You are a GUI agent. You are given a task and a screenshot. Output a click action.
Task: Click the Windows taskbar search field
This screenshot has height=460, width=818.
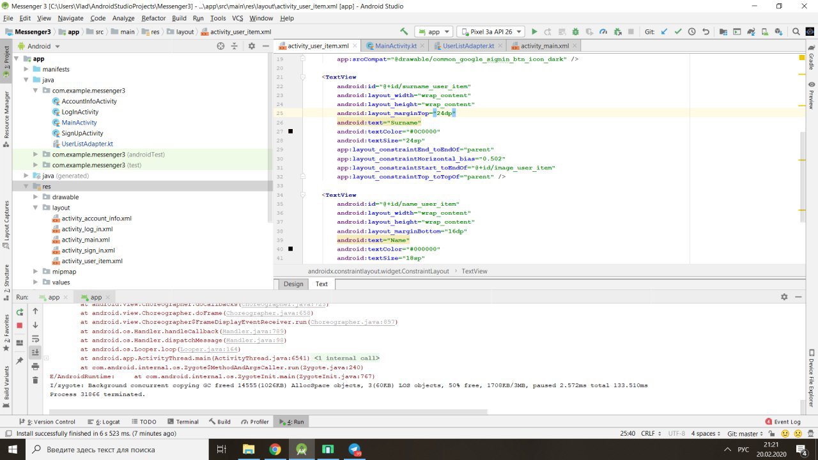tap(117, 450)
